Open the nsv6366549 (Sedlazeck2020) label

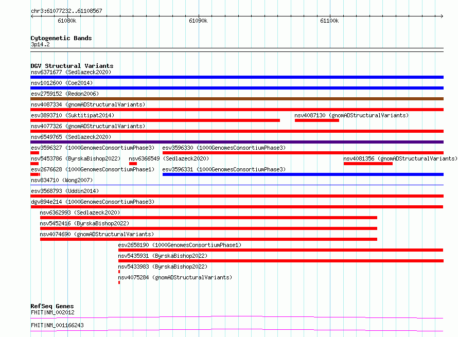pos(169,158)
